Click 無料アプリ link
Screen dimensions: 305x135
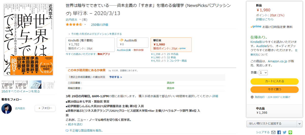pos(104,54)
